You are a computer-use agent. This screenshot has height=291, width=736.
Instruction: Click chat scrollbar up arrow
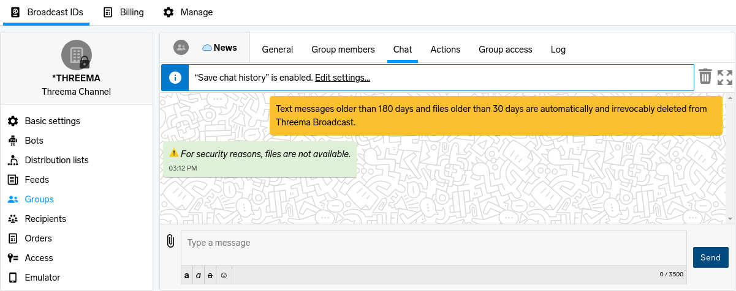pos(730,98)
